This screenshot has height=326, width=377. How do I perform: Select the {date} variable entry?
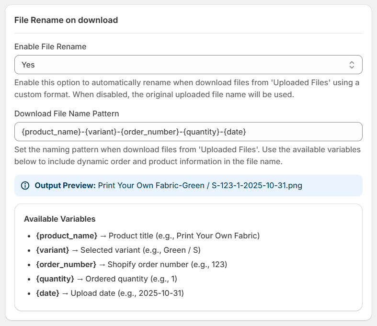[x=48, y=293]
